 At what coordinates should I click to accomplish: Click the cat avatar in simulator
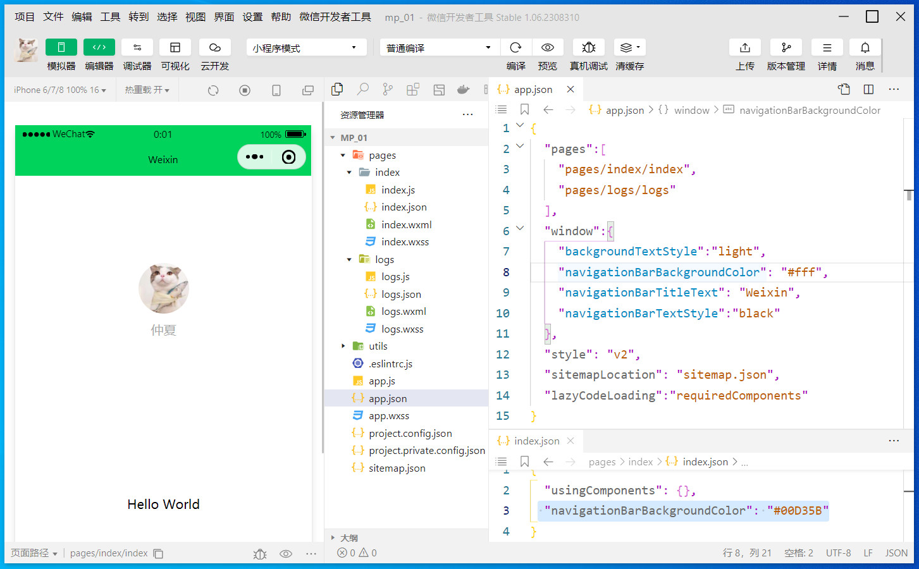tap(163, 288)
